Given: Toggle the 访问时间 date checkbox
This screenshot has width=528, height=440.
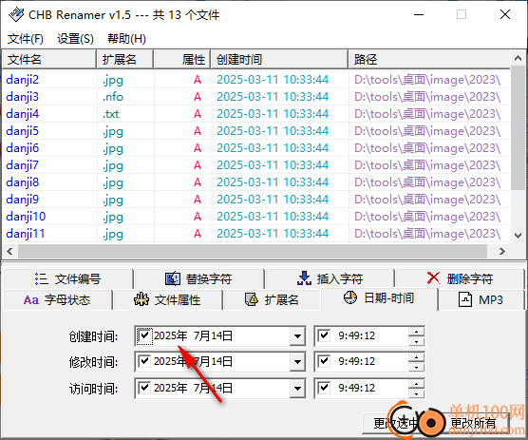Looking at the screenshot, I should (144, 388).
